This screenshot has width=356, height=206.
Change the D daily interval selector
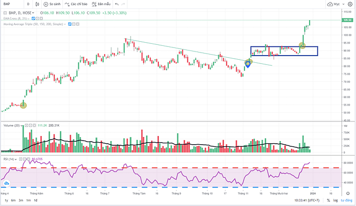coord(28,4)
